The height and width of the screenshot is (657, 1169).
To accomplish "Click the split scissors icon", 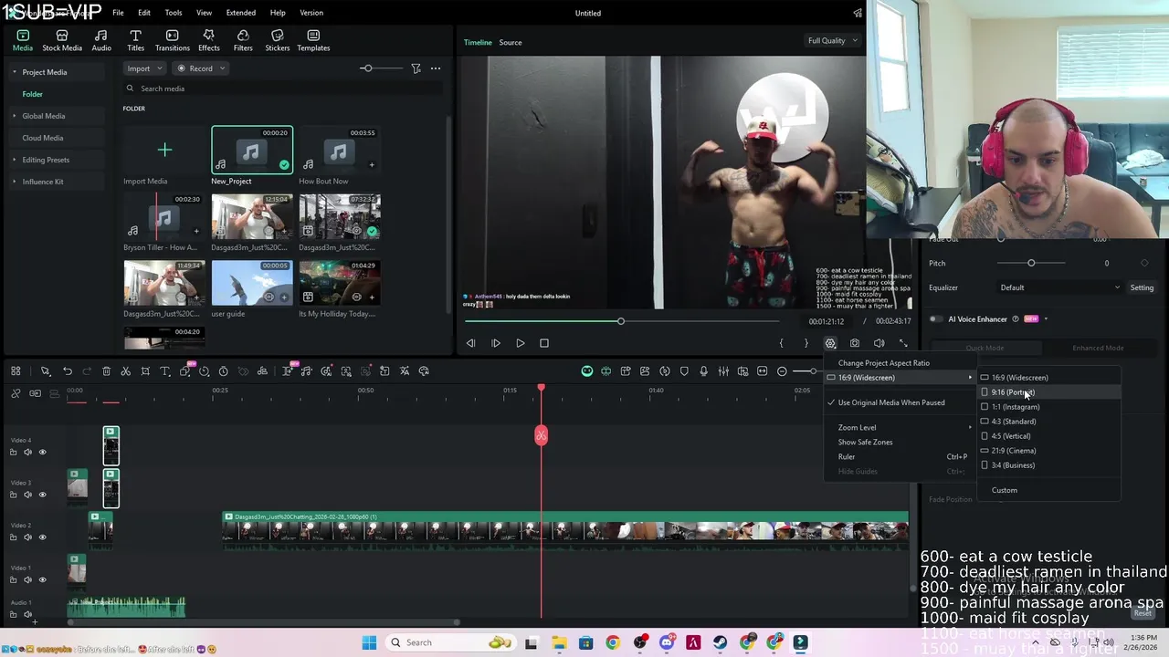I will (126, 371).
